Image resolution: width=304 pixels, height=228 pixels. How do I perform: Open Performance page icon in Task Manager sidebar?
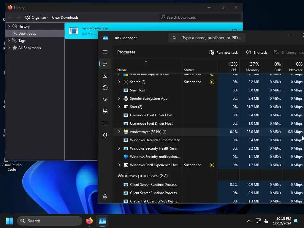[105, 76]
